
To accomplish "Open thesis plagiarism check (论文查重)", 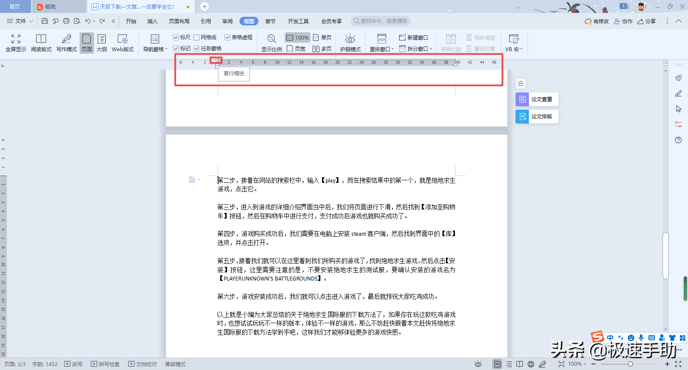I will [x=537, y=99].
